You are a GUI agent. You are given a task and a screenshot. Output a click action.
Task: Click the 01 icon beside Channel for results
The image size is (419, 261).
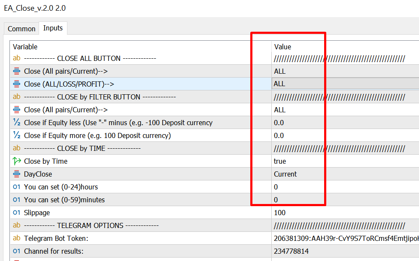[x=17, y=251]
